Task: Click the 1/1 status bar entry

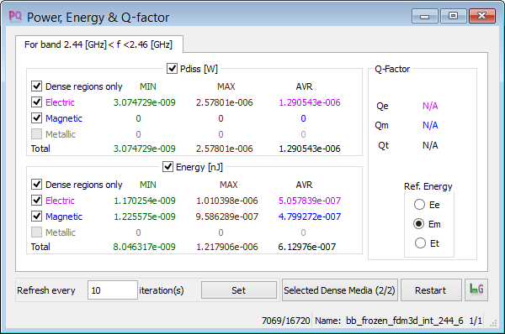Action: [x=476, y=321]
